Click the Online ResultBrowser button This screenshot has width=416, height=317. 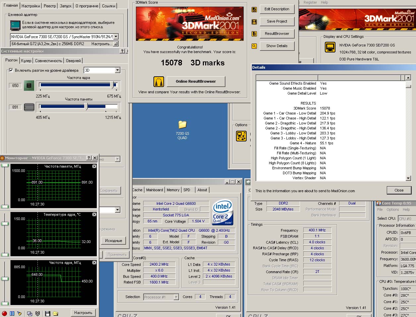[x=196, y=81]
